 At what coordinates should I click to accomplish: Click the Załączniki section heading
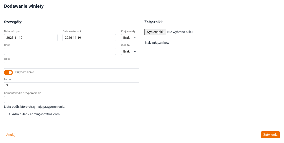pyautogui.click(x=153, y=22)
